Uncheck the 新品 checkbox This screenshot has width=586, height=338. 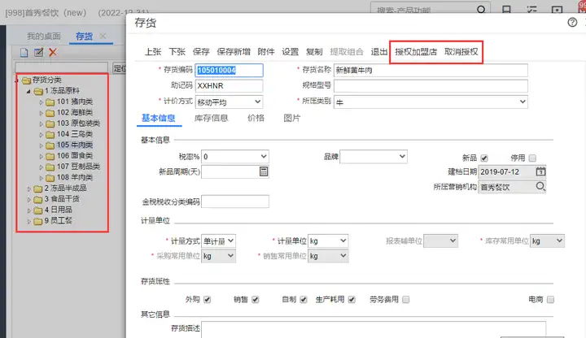pyautogui.click(x=484, y=158)
